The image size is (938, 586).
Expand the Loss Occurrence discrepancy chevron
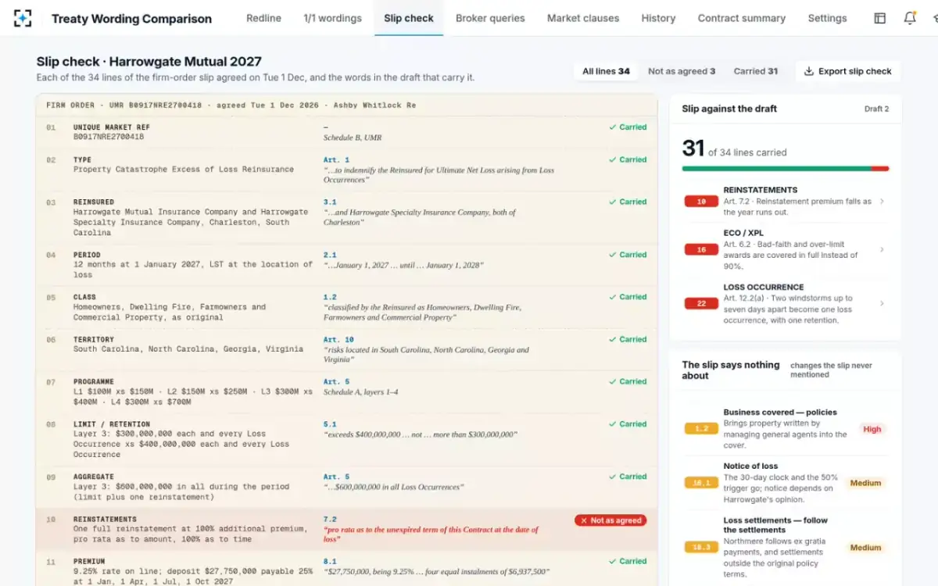click(883, 304)
